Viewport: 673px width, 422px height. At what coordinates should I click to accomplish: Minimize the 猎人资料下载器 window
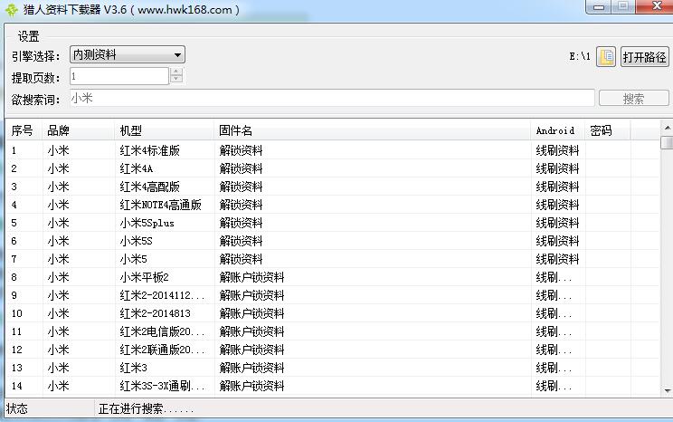599,6
